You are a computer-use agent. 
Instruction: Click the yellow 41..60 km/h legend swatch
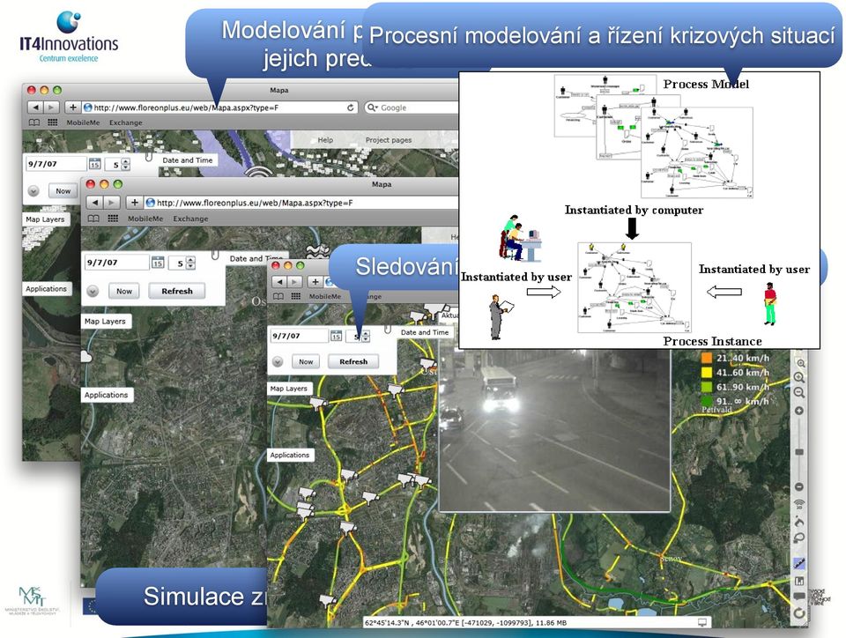pos(706,372)
